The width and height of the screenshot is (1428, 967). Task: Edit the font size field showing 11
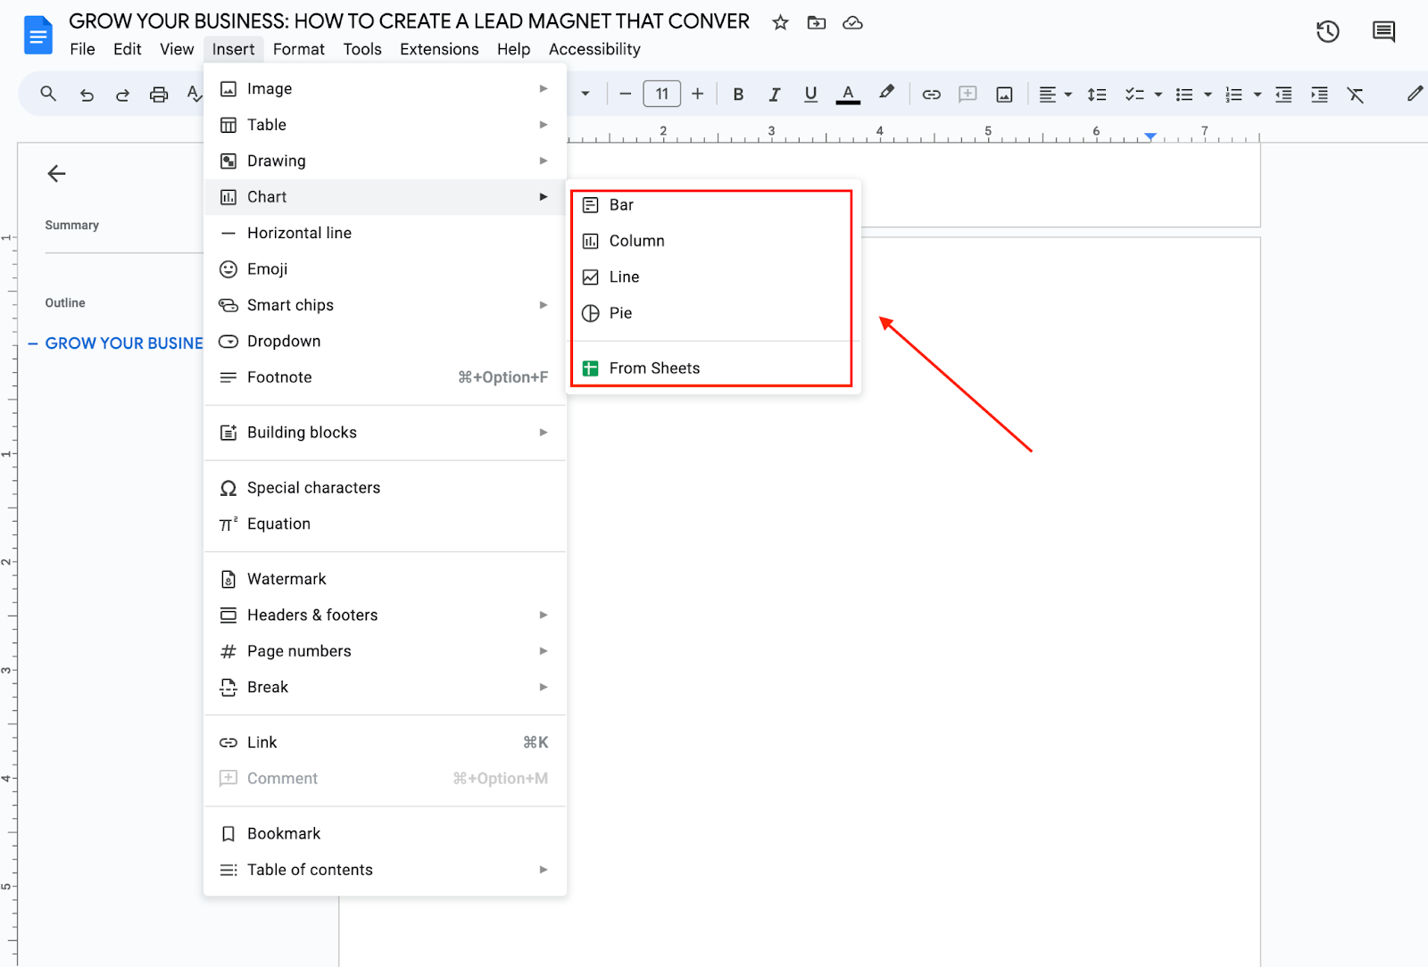pyautogui.click(x=662, y=94)
